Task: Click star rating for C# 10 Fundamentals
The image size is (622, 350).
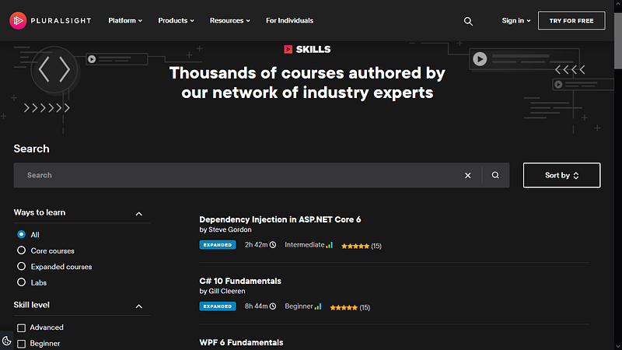Action: tap(344, 307)
